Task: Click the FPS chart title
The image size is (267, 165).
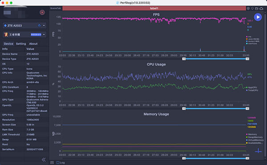Action: [156, 15]
